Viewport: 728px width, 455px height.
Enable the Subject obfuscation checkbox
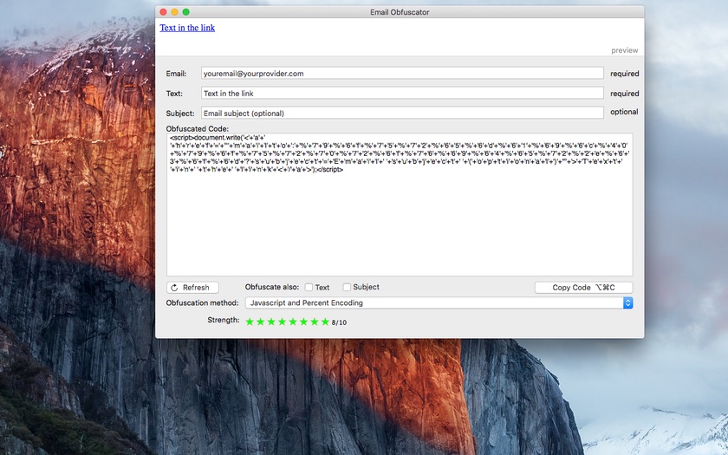point(348,288)
